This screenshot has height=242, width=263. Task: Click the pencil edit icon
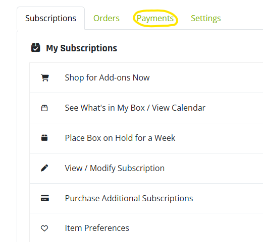pyautogui.click(x=44, y=168)
